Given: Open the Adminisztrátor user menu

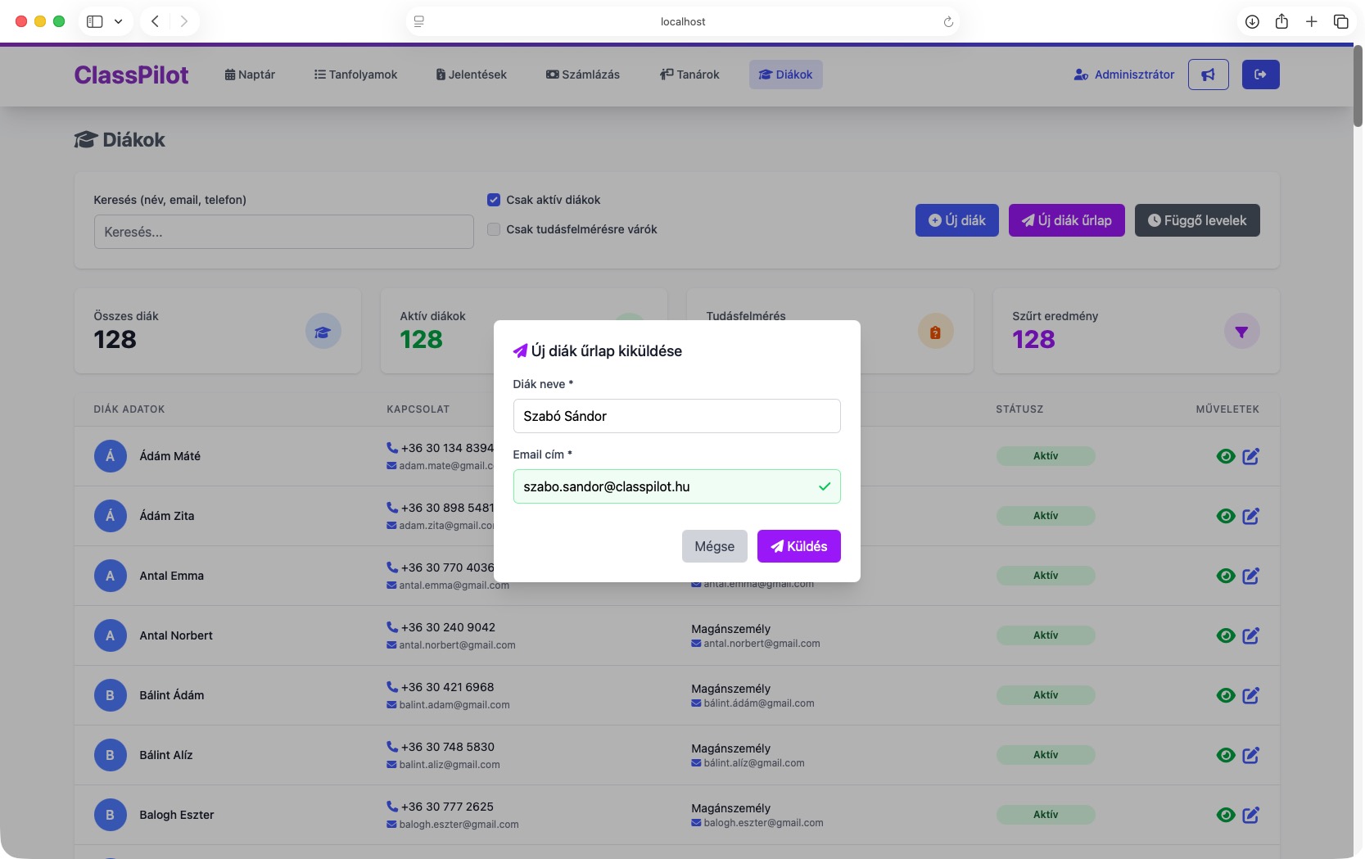Looking at the screenshot, I should [x=1123, y=75].
